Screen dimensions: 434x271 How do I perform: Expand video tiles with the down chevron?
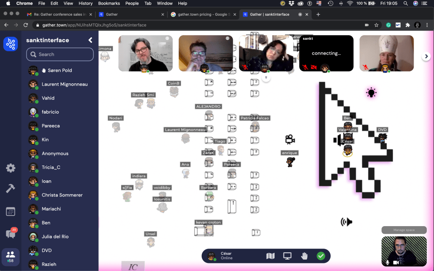tap(266, 77)
